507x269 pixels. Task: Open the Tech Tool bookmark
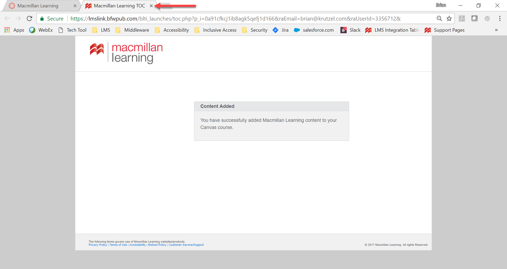click(72, 30)
